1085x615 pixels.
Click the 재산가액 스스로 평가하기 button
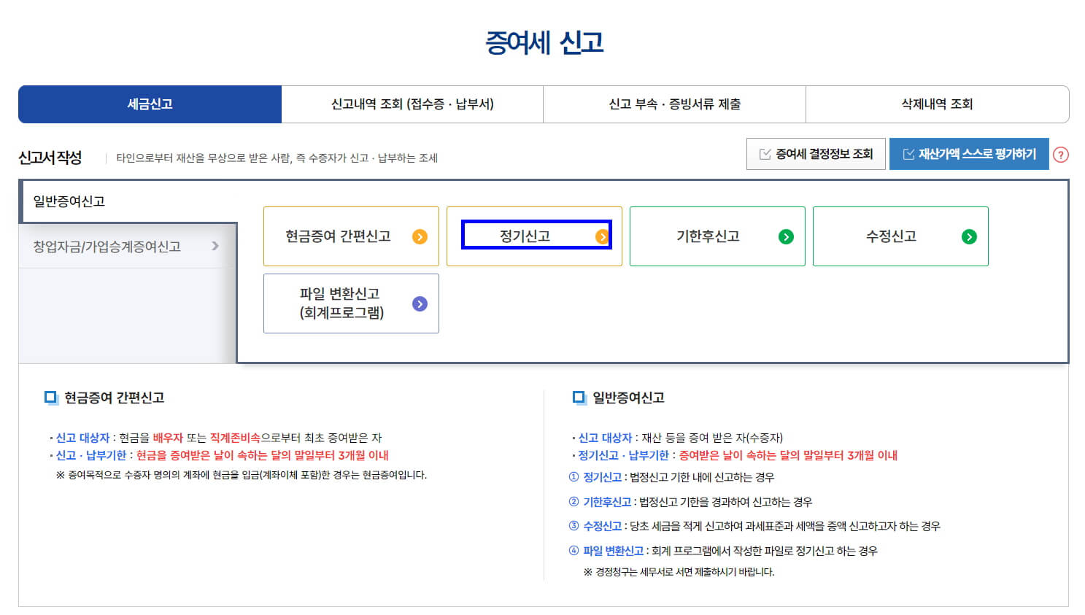pyautogui.click(x=969, y=154)
